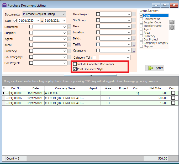Open Location lookup ellipsis button
Screen dimensions: 179x164
(x=134, y=33)
